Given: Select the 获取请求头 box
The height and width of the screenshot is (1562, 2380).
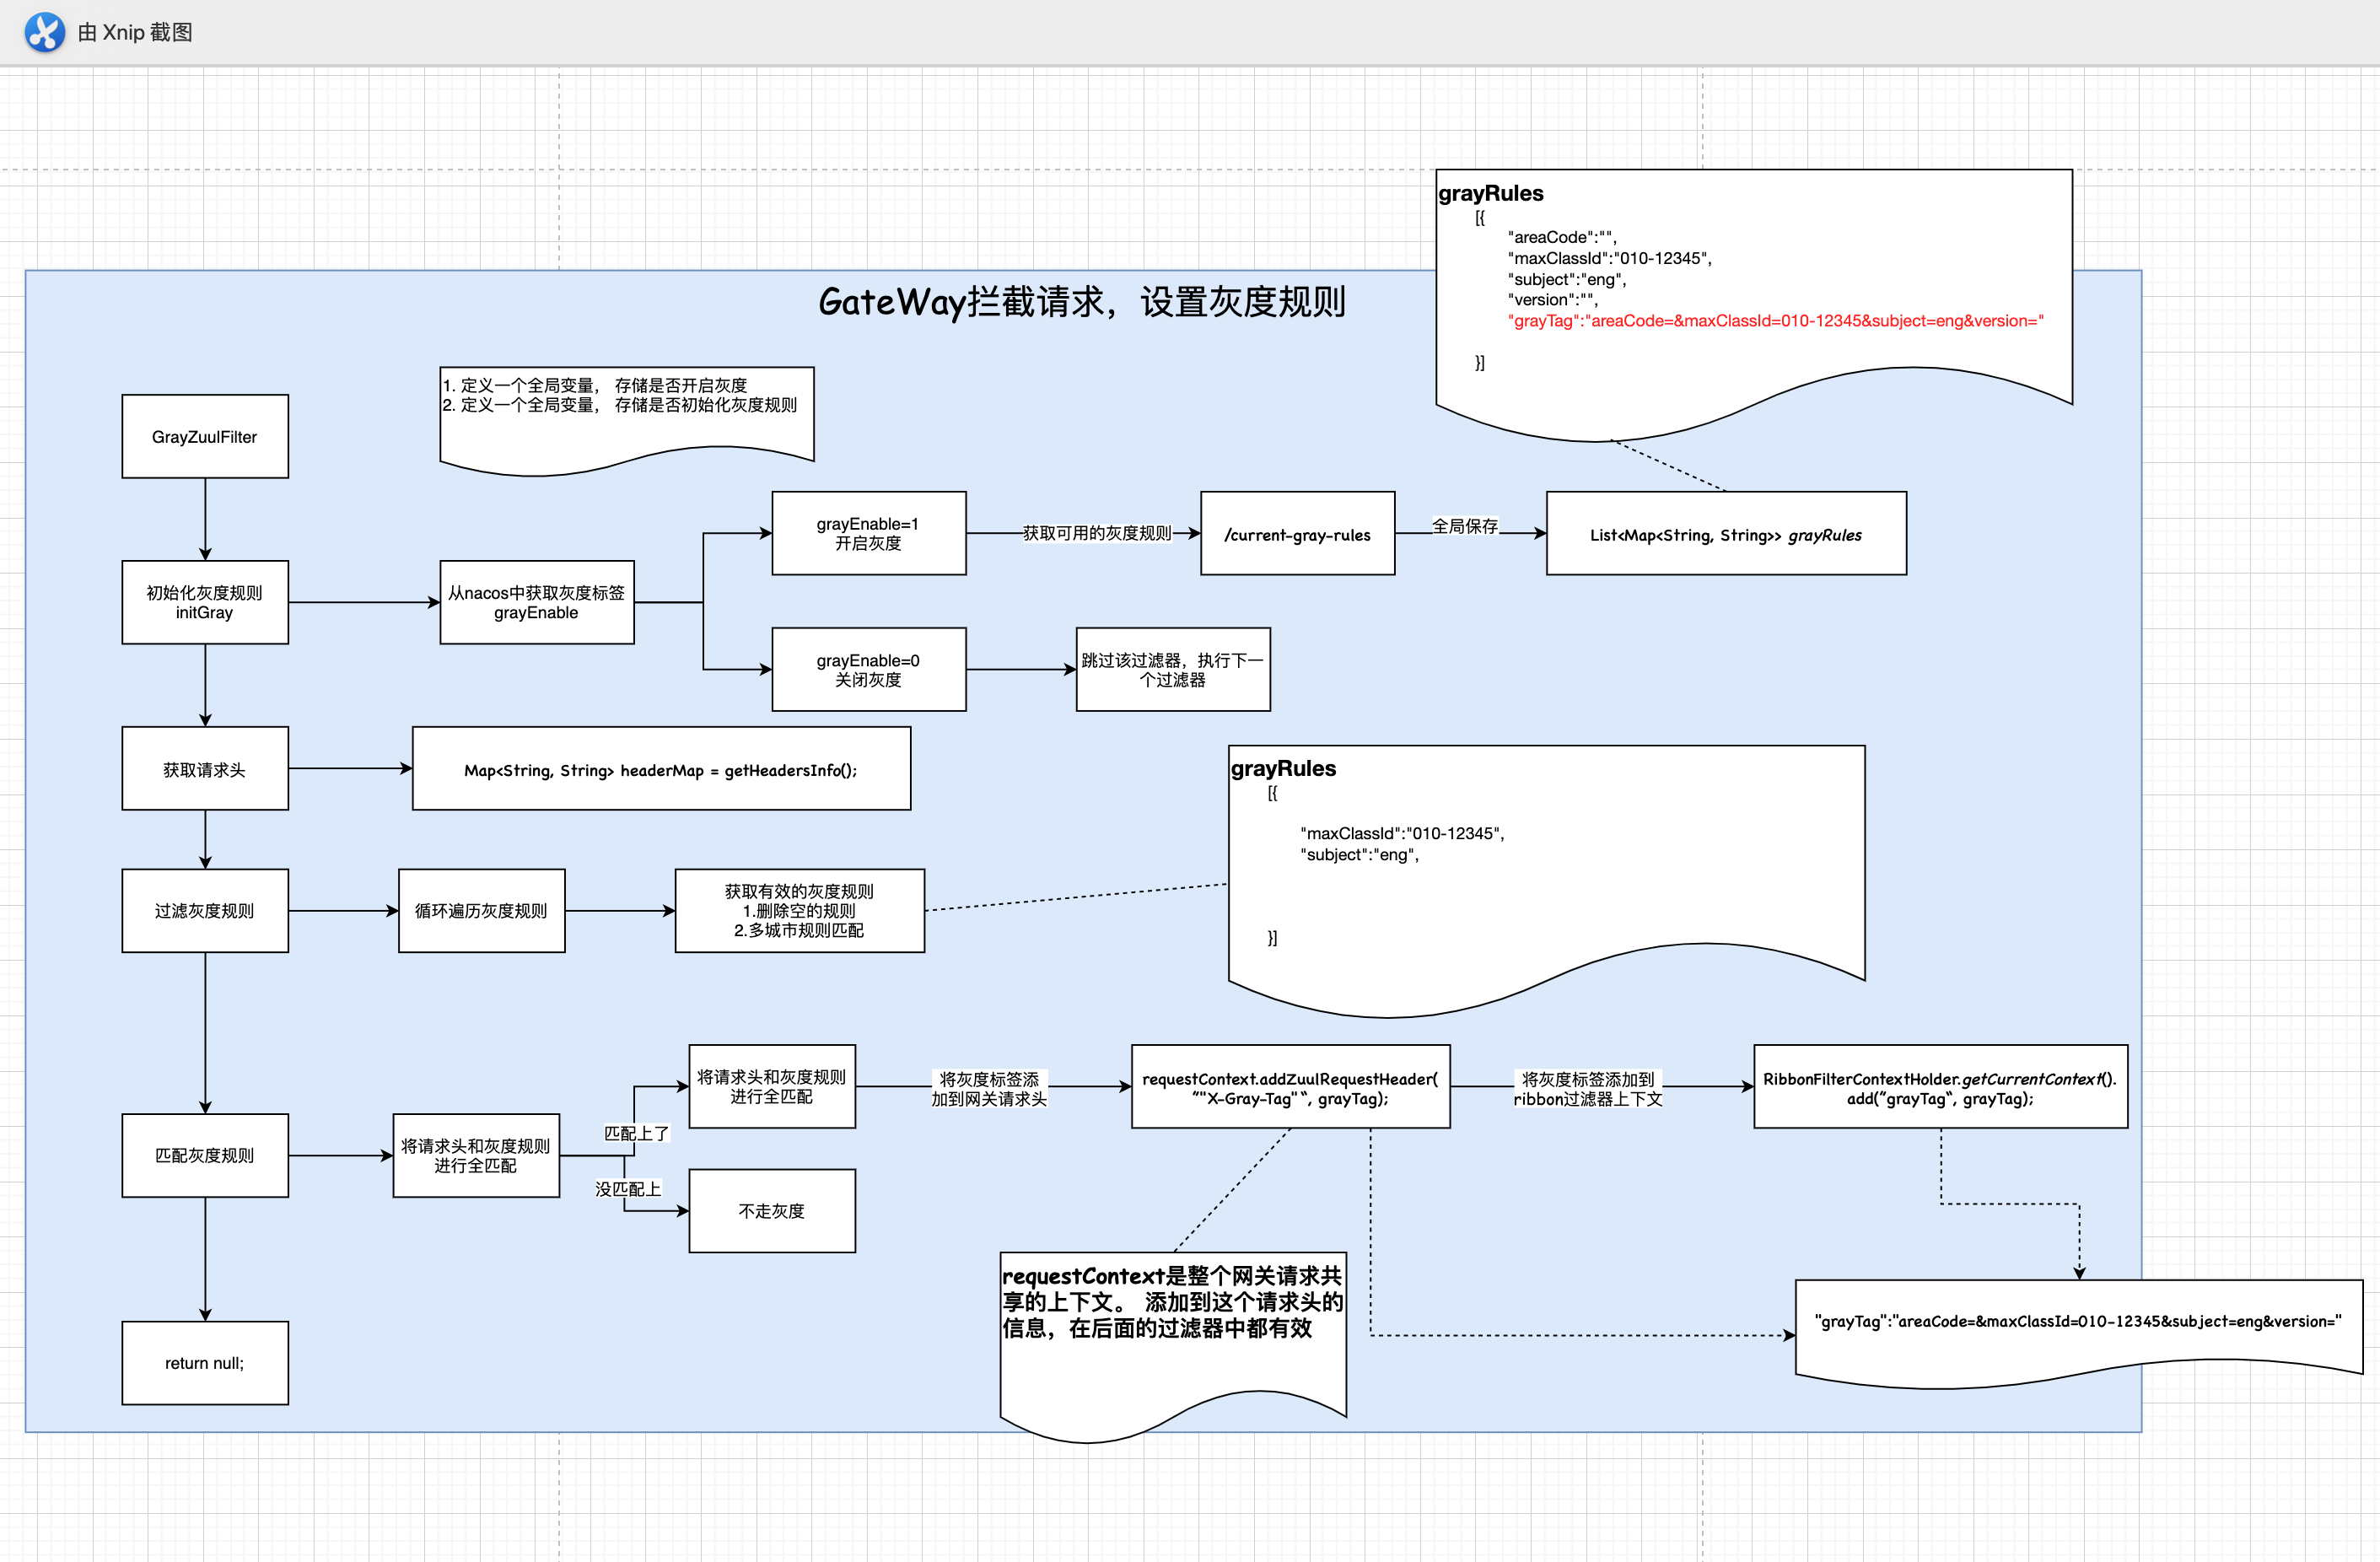Looking at the screenshot, I should coord(205,769).
